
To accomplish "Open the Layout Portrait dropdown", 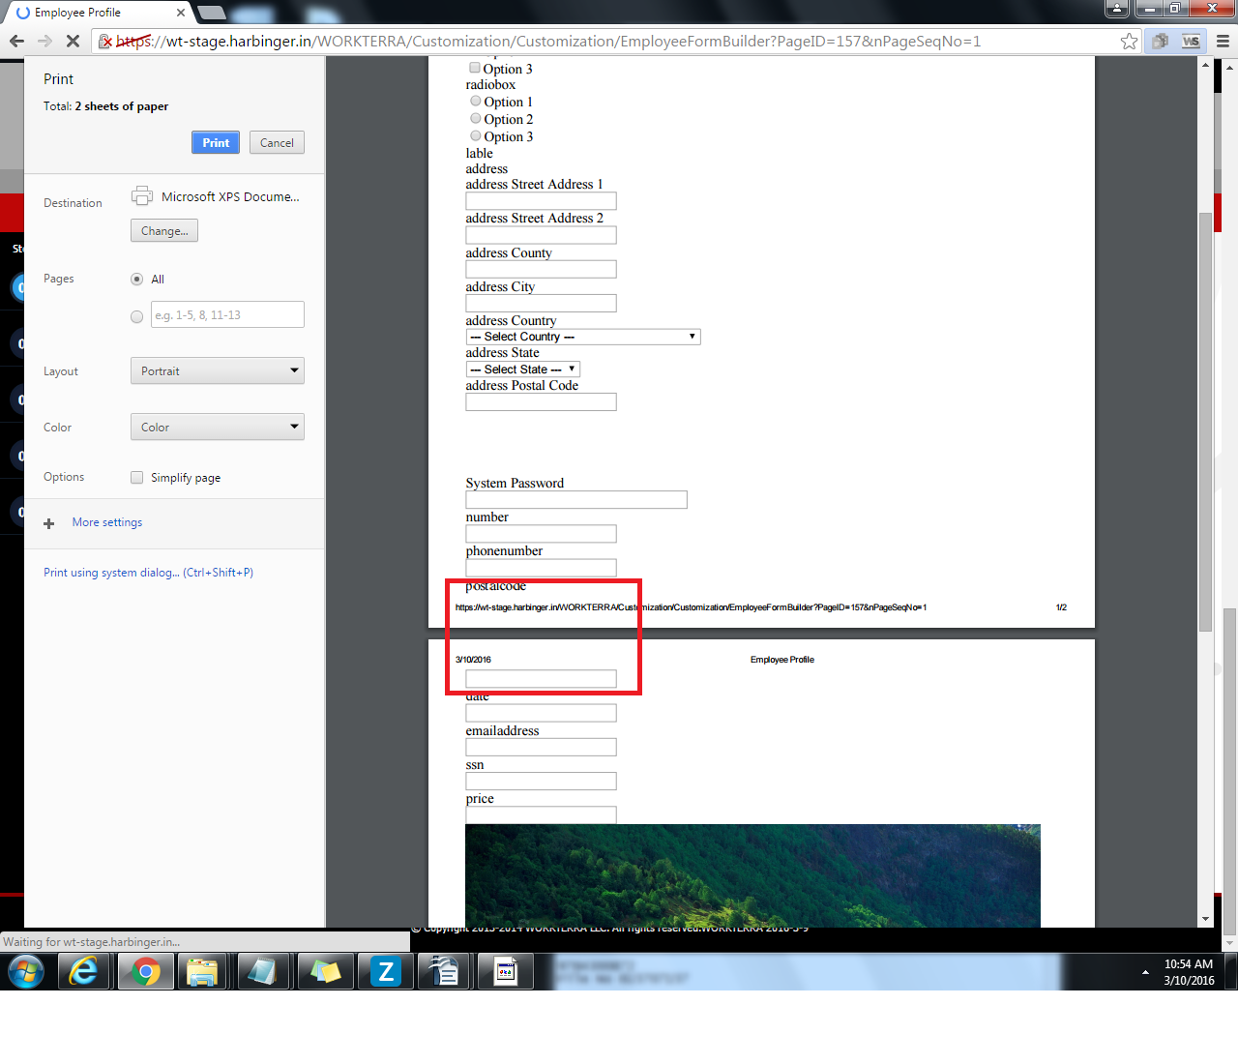I will click(218, 371).
